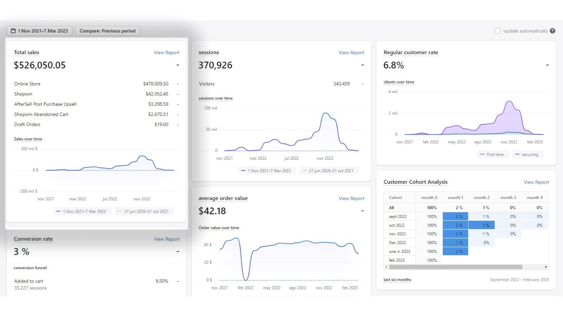Viewport: 563px width, 317px height.
Task: Open the 1 Nov 2021–7 Mar 2023 date picker
Action: click(39, 31)
